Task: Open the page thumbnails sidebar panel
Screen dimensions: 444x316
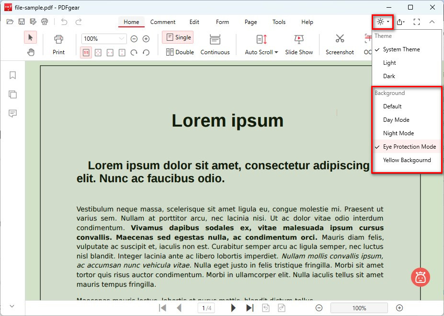Action: (x=13, y=94)
